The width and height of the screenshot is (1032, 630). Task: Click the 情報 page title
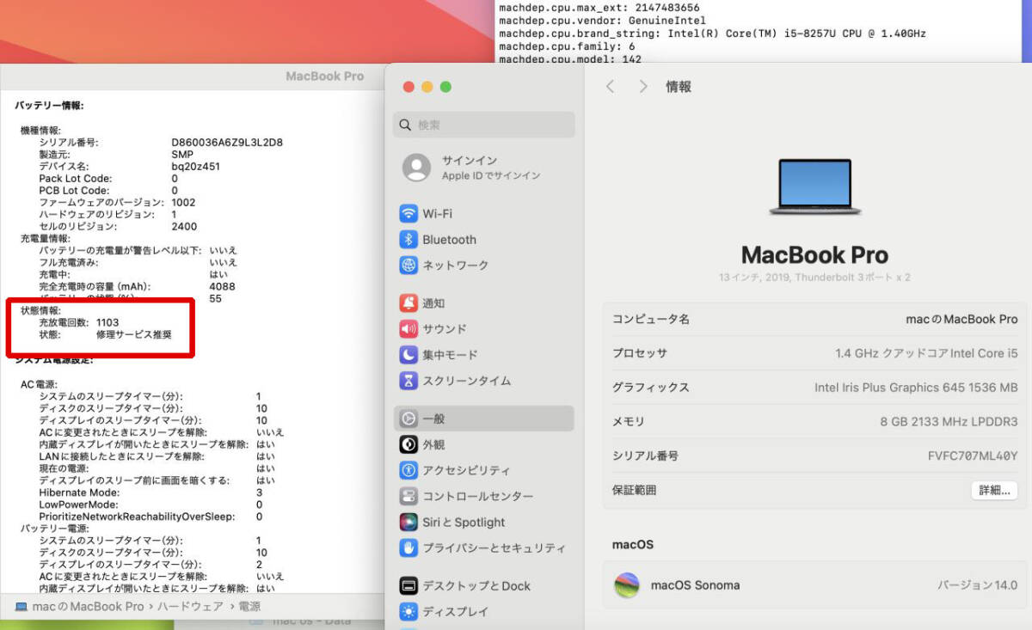coord(679,87)
